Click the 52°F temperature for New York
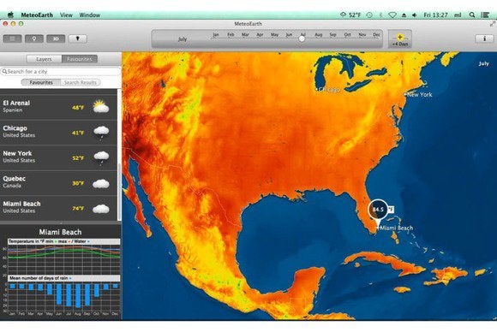Image resolution: width=497 pixels, height=332 pixels. pyautogui.click(x=78, y=158)
